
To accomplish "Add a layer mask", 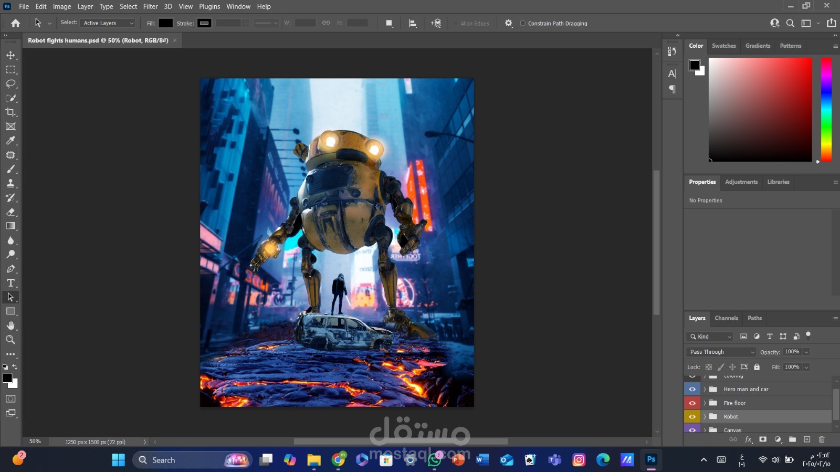I will click(x=763, y=439).
